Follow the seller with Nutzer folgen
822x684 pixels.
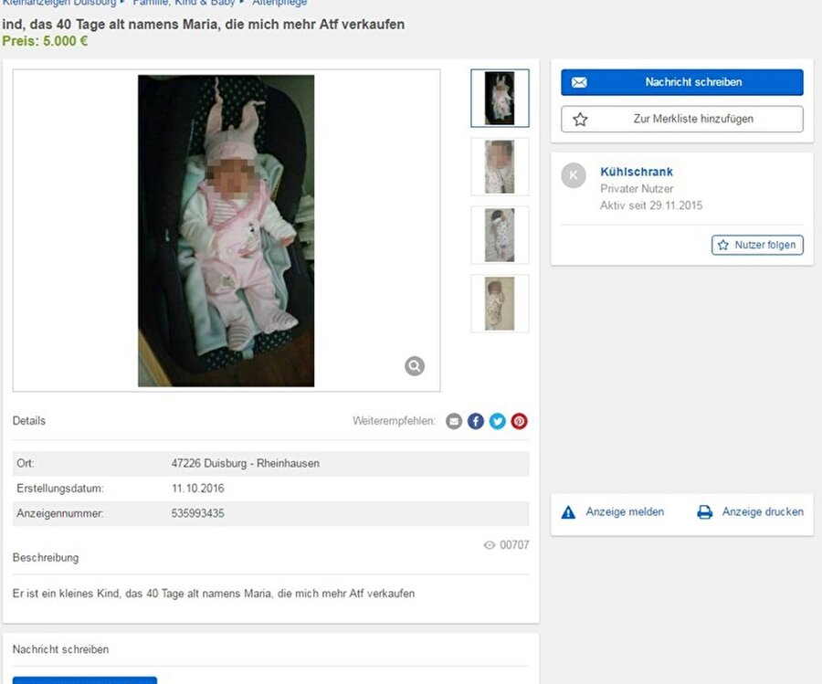757,245
